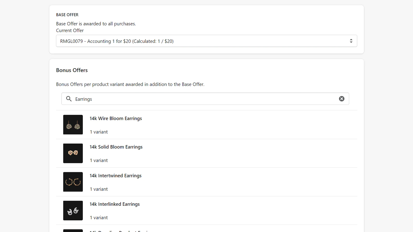The width and height of the screenshot is (413, 232).
Task: Click the Bonus Offers section heading
Action: point(72,70)
